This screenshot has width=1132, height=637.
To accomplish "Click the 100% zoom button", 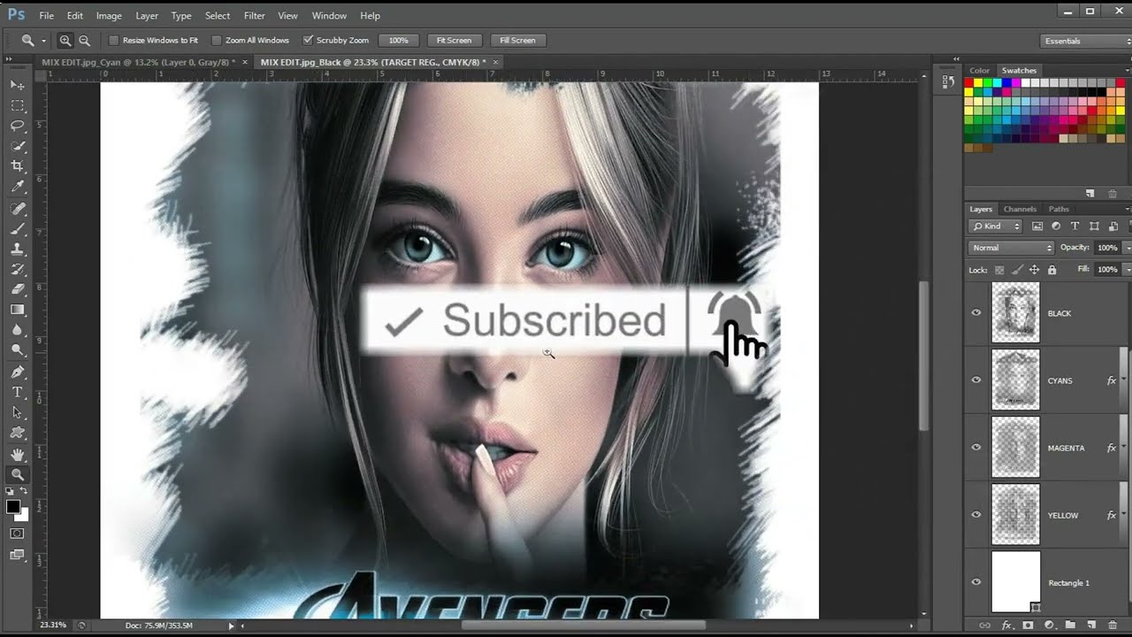I will tap(399, 41).
